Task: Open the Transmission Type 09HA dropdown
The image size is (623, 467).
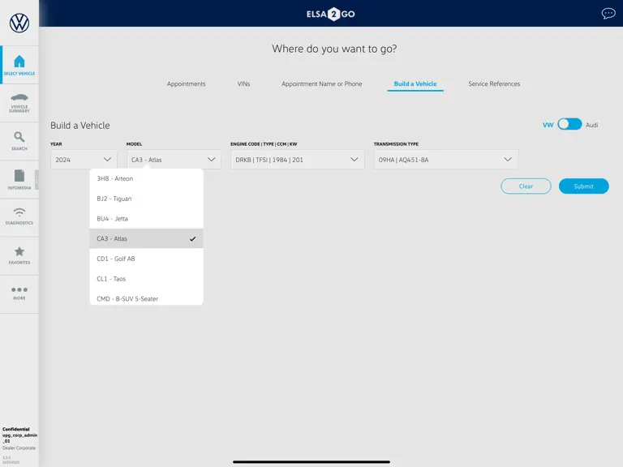Action: (x=446, y=160)
